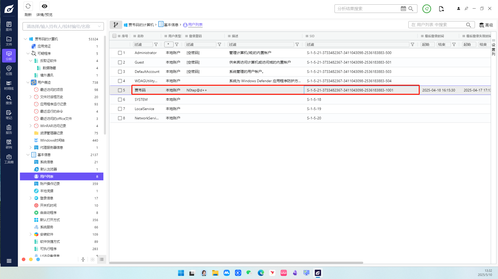Expand the 安装软件 tree node
Viewport: 498px width, 279px height.
tap(31, 234)
